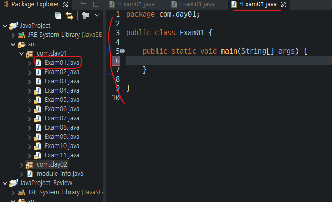Select the JavaProject_Review project label
The height and width of the screenshot is (202, 332).
pyautogui.click(x=46, y=183)
